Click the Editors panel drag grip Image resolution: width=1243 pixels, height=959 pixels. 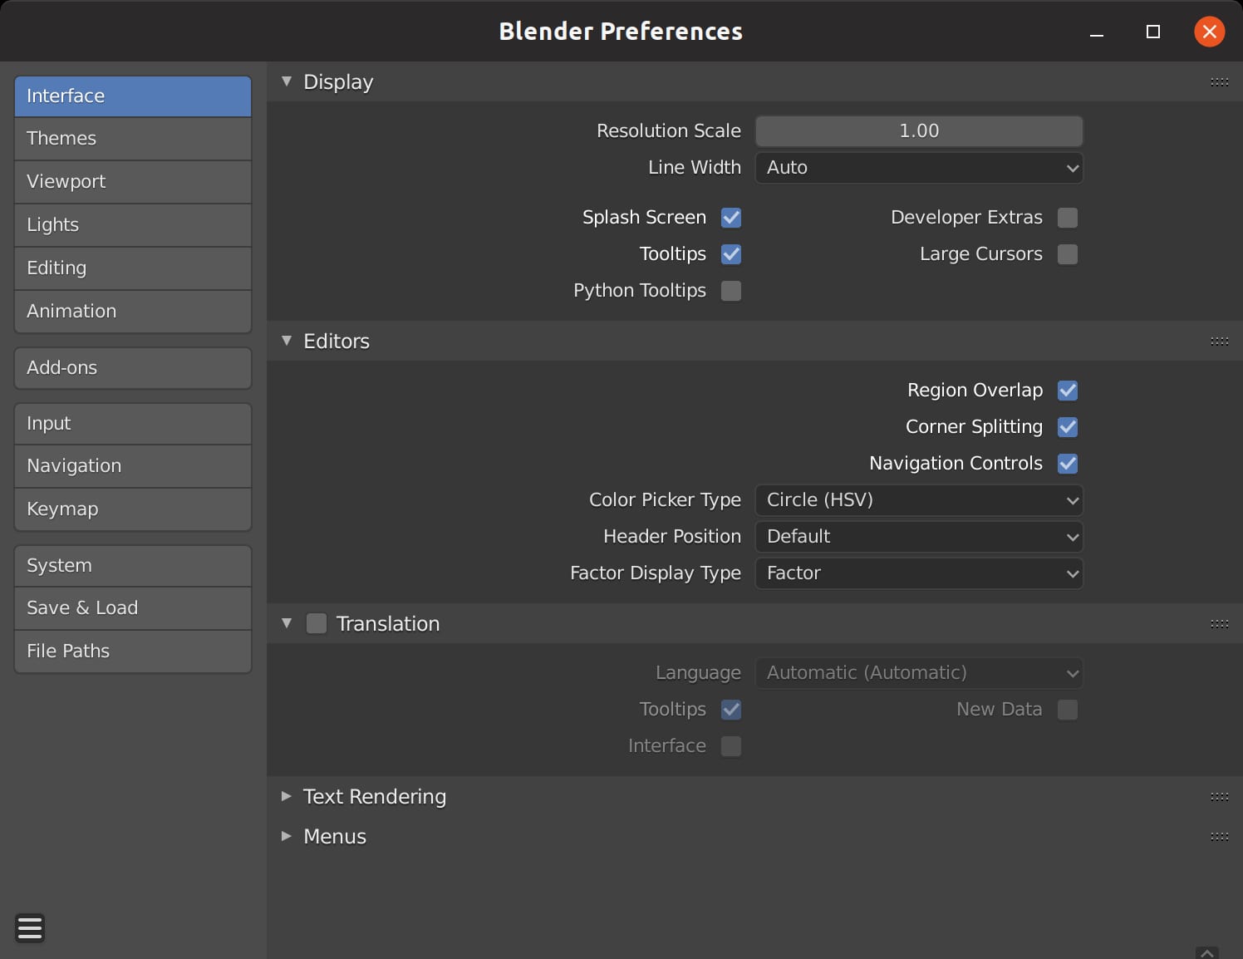click(x=1219, y=341)
